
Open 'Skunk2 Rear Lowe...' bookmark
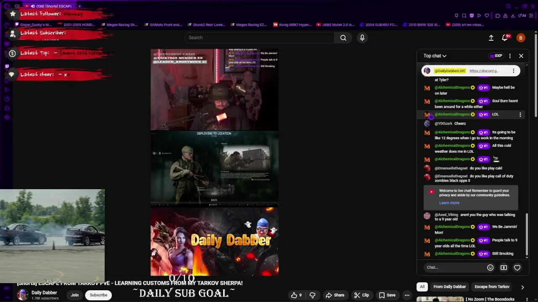pyautogui.click(x=206, y=25)
